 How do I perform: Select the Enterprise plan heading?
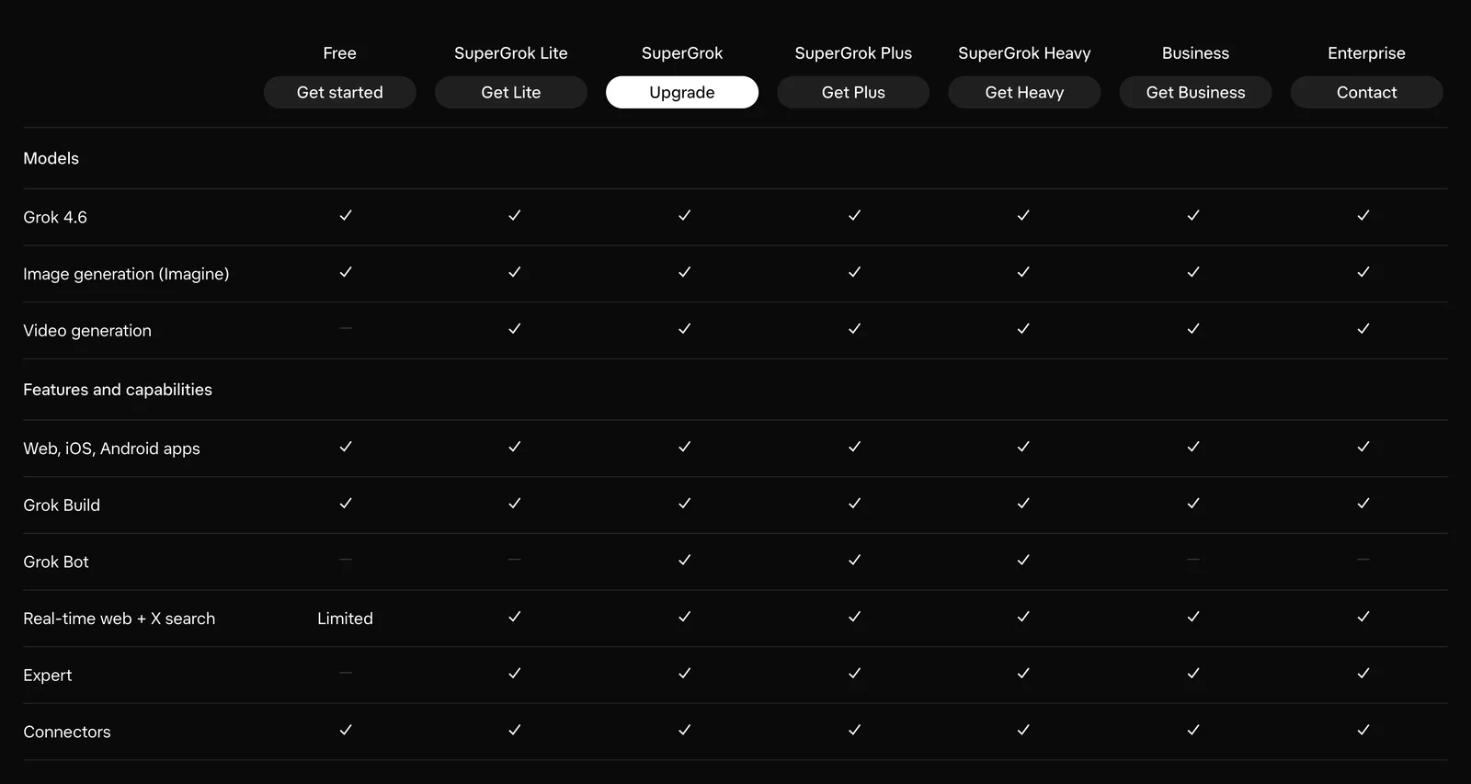click(1366, 53)
